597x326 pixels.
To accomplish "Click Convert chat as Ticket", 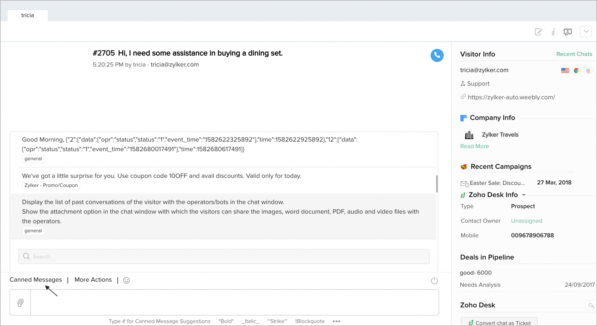I will pyautogui.click(x=499, y=323).
